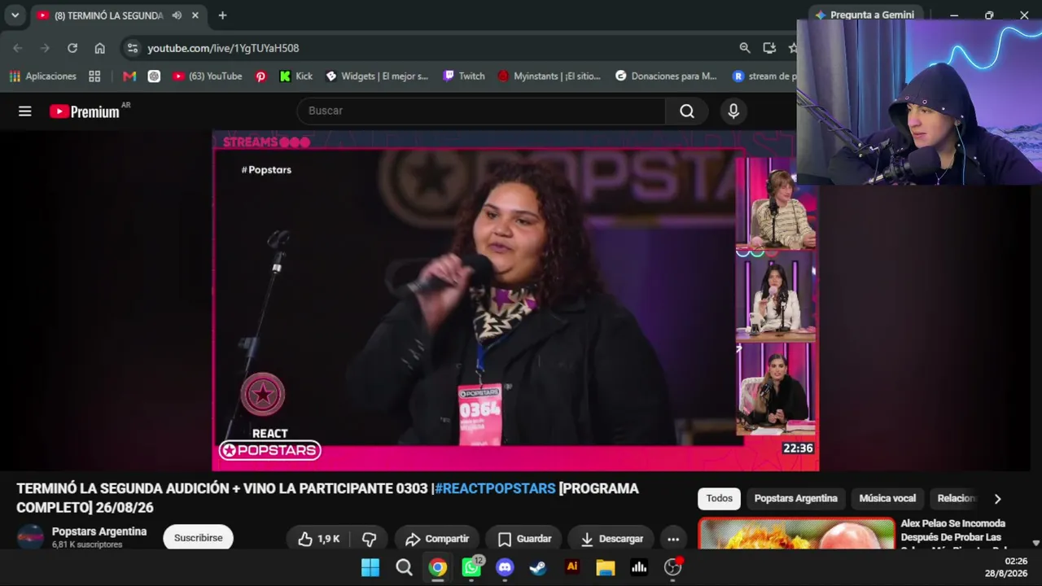The height and width of the screenshot is (586, 1042).
Task: Subscribe to Popstars Argentina channel
Action: click(198, 538)
